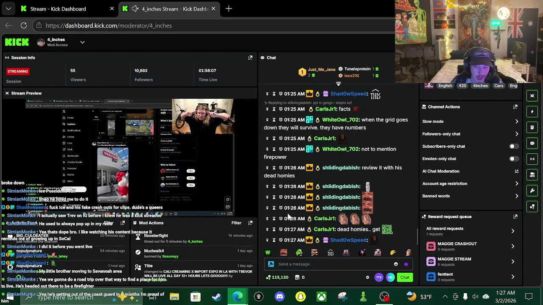Delete ShadOwSpeed's 01:27 AM message
This screenshot has height=305, width=543.
[x=267, y=240]
